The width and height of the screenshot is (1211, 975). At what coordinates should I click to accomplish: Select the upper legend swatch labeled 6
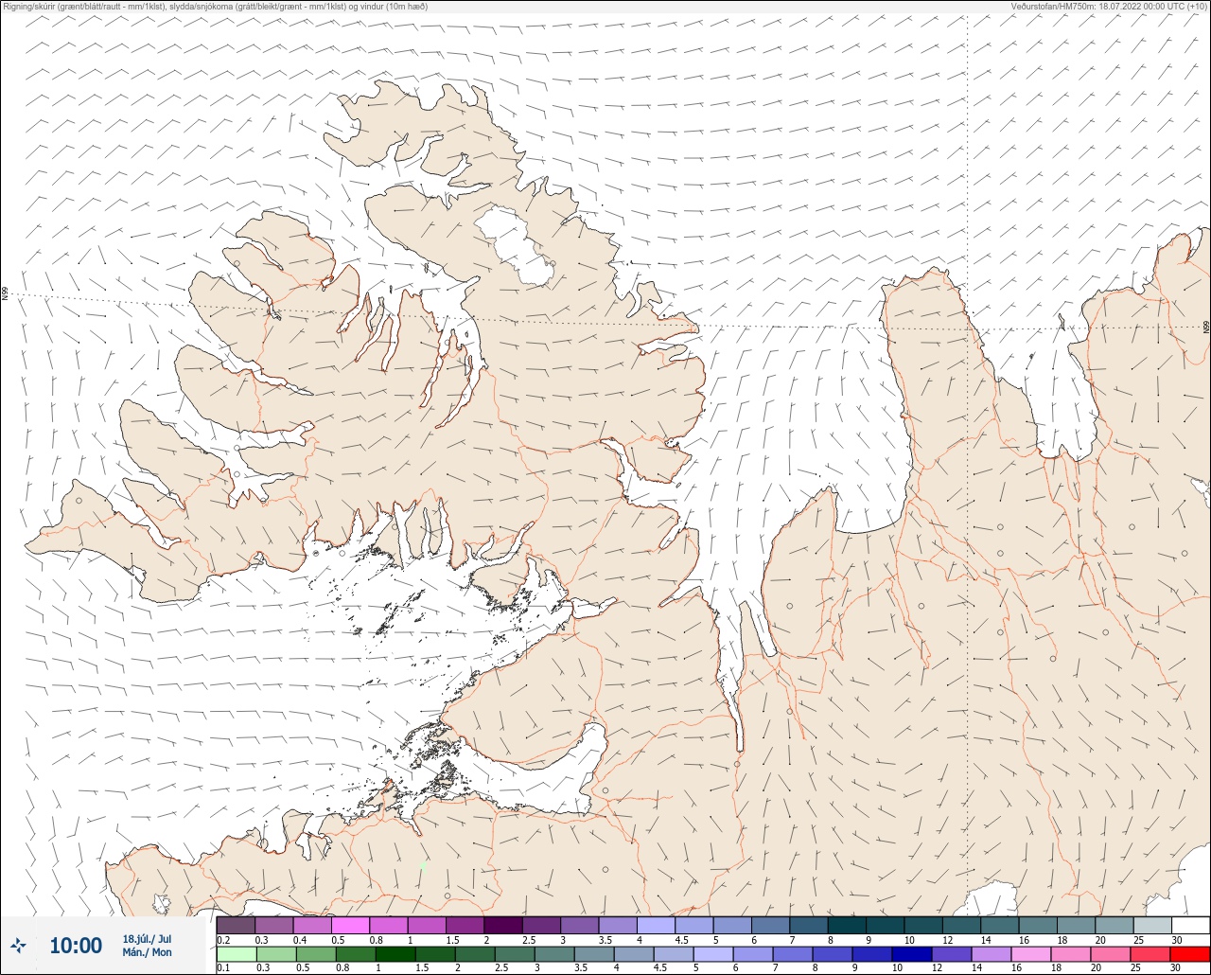pyautogui.click(x=770, y=925)
